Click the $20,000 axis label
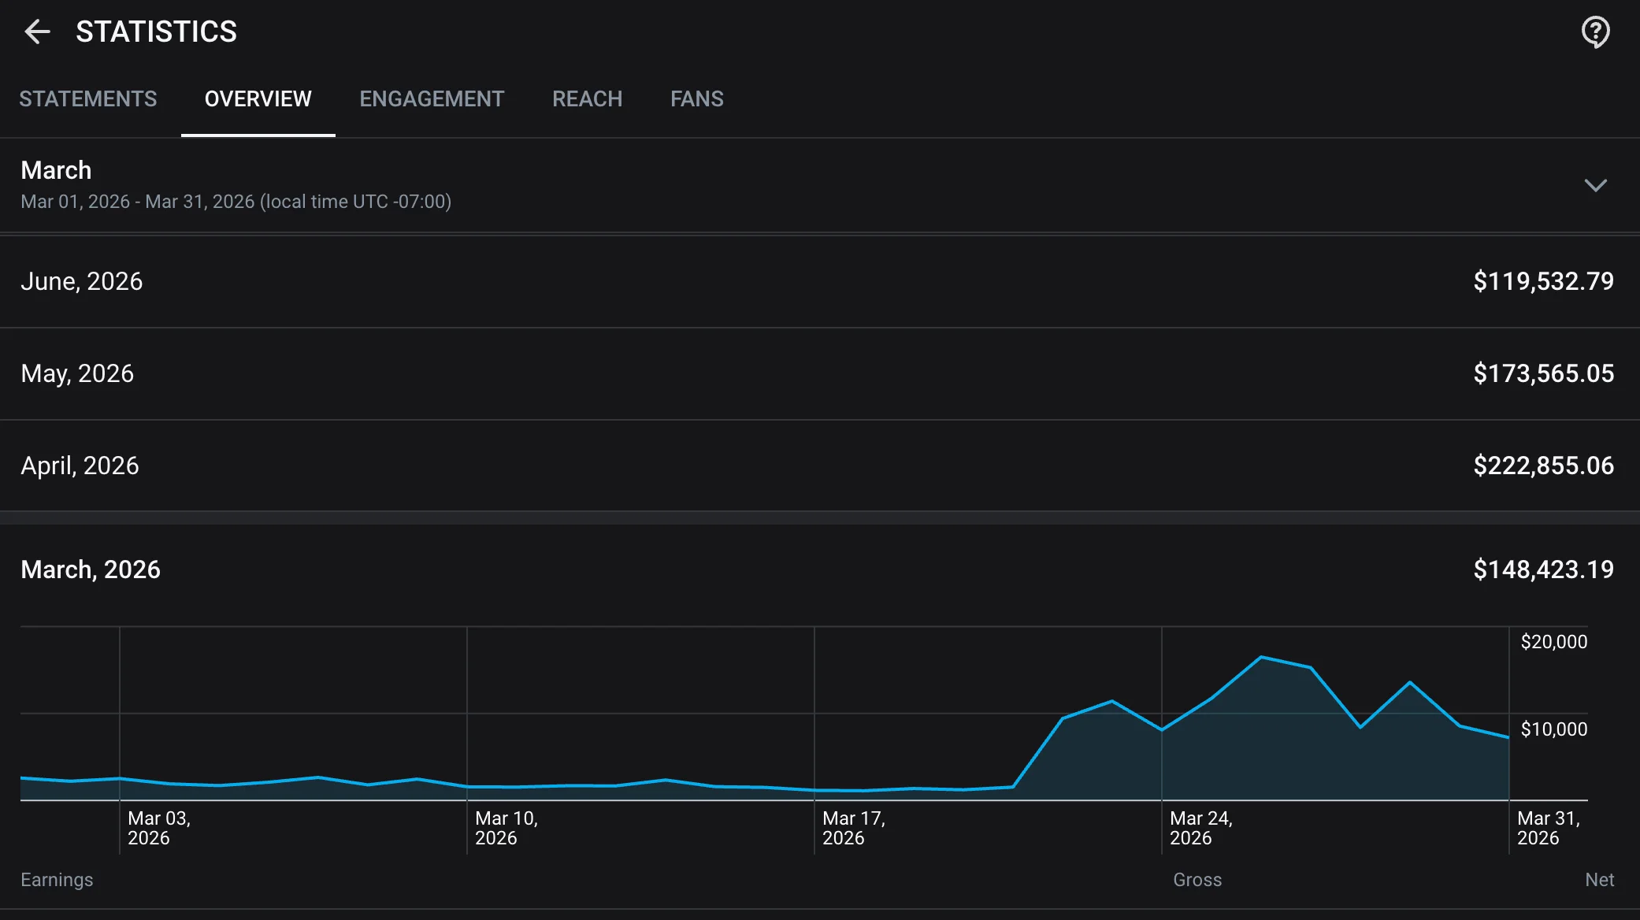 tap(1554, 642)
